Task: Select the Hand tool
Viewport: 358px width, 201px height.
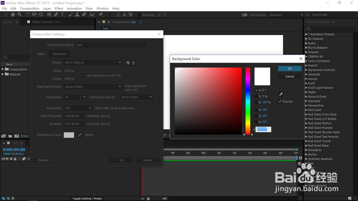Action: 13,15
